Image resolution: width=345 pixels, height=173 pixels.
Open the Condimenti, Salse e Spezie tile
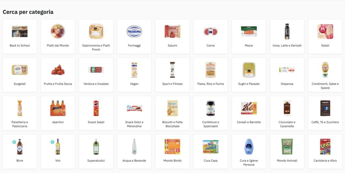click(325, 75)
